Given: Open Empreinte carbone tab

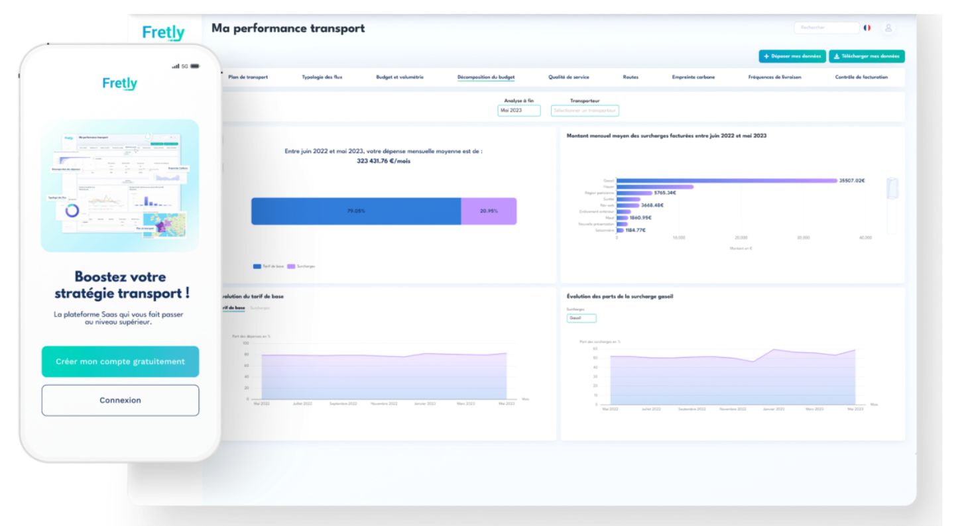Looking at the screenshot, I should point(694,78).
